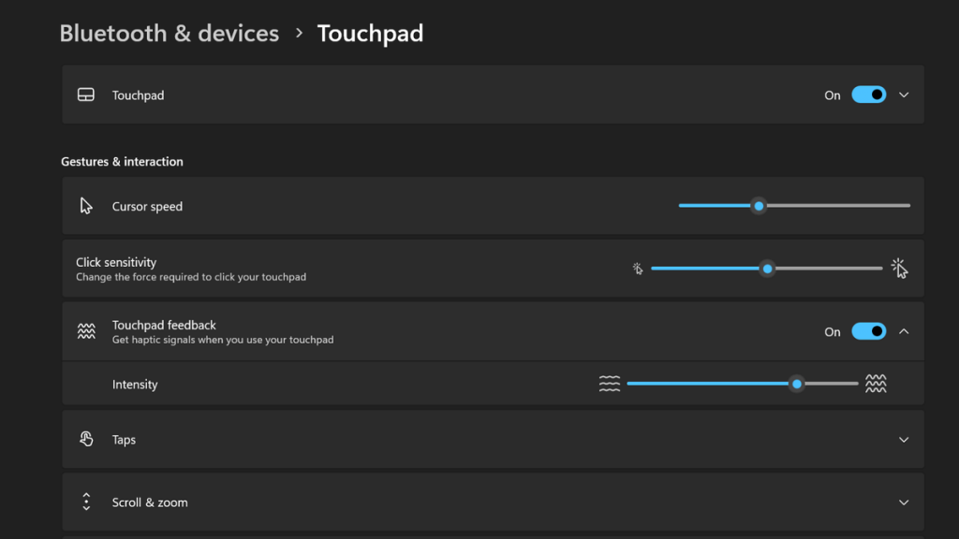
Task: Collapse the Touchpad feedback section
Action: (904, 331)
